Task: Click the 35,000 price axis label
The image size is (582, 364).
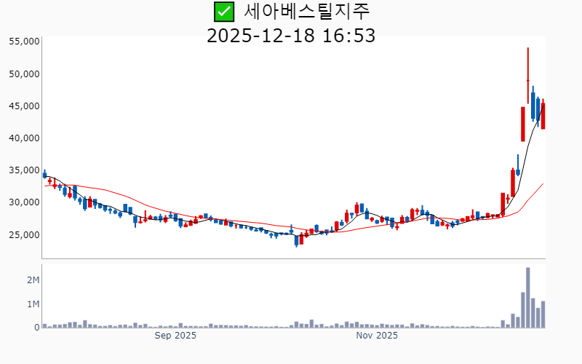Action: [24, 170]
